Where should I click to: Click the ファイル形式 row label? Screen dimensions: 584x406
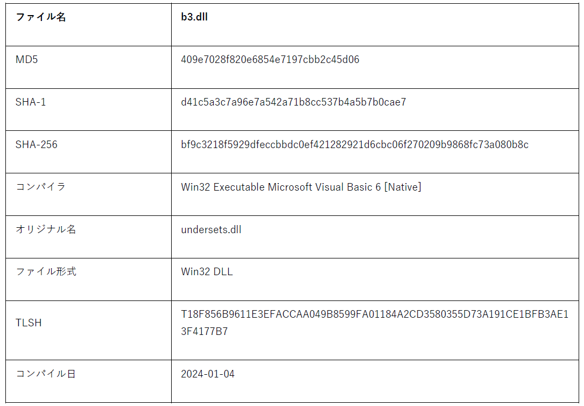(x=46, y=271)
